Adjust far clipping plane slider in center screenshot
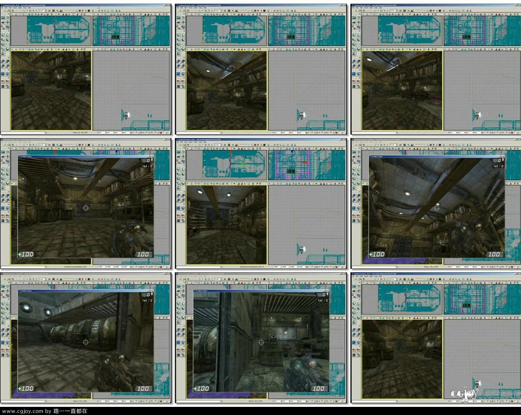Image resolution: width=521 pixels, height=415 pixels. [x=244, y=145]
